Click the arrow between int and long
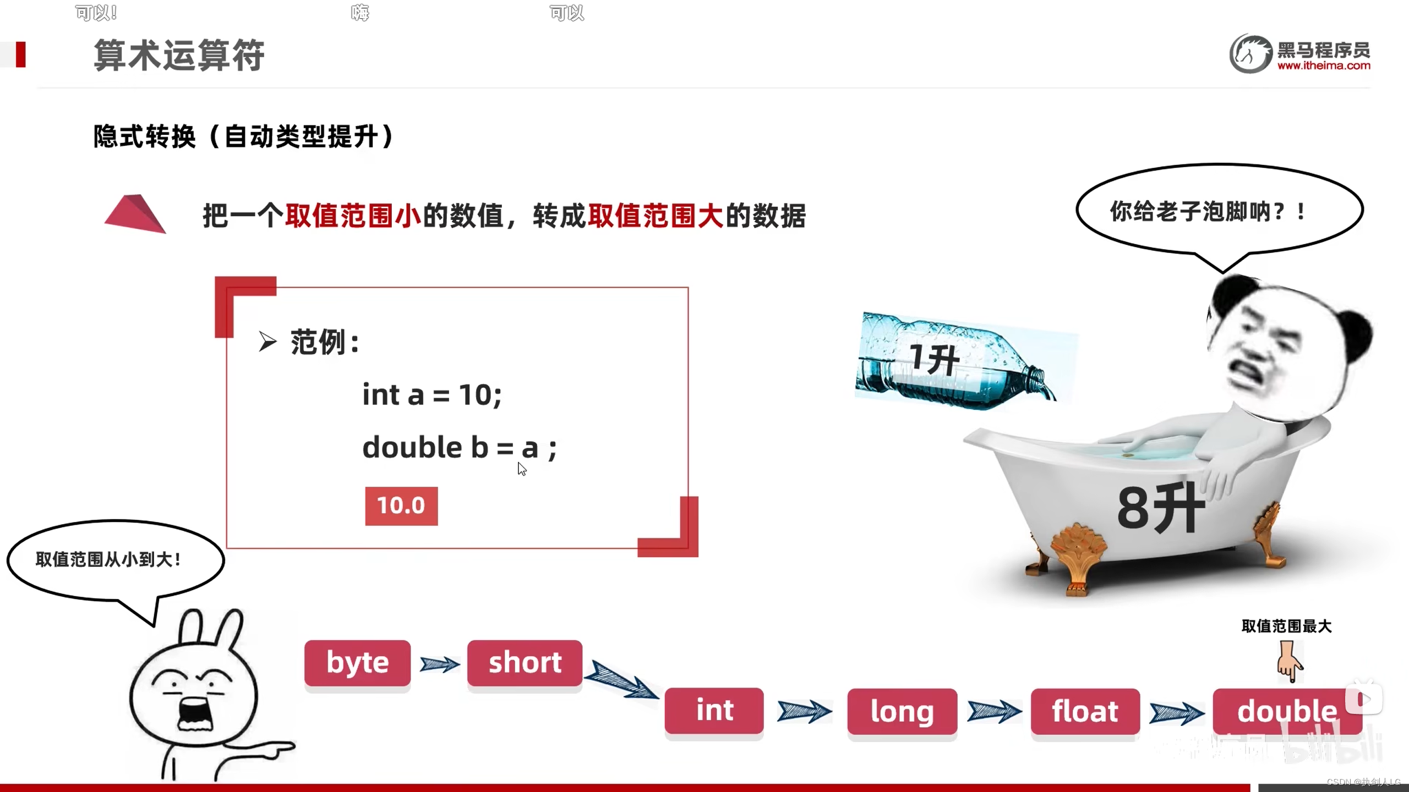The image size is (1409, 792). tap(803, 711)
